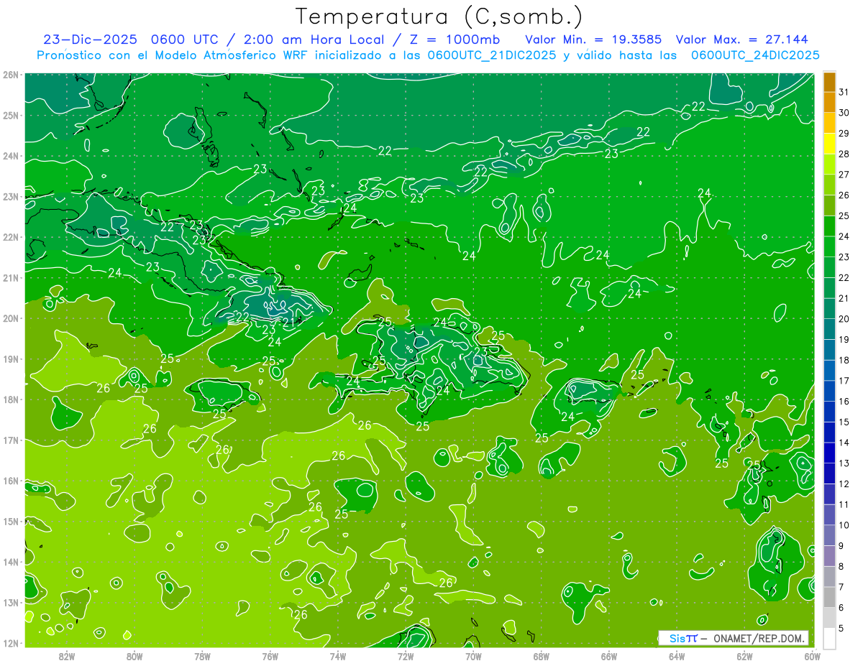The image size is (863, 666).
Task: Click the longitude axis label "68W"
Action: tap(541, 655)
